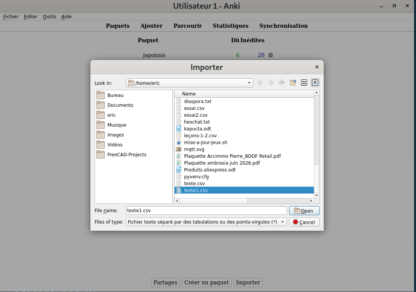Click Synchronisation in Anki toolbar
Screen dimensions: 416x292
[x=284, y=26]
